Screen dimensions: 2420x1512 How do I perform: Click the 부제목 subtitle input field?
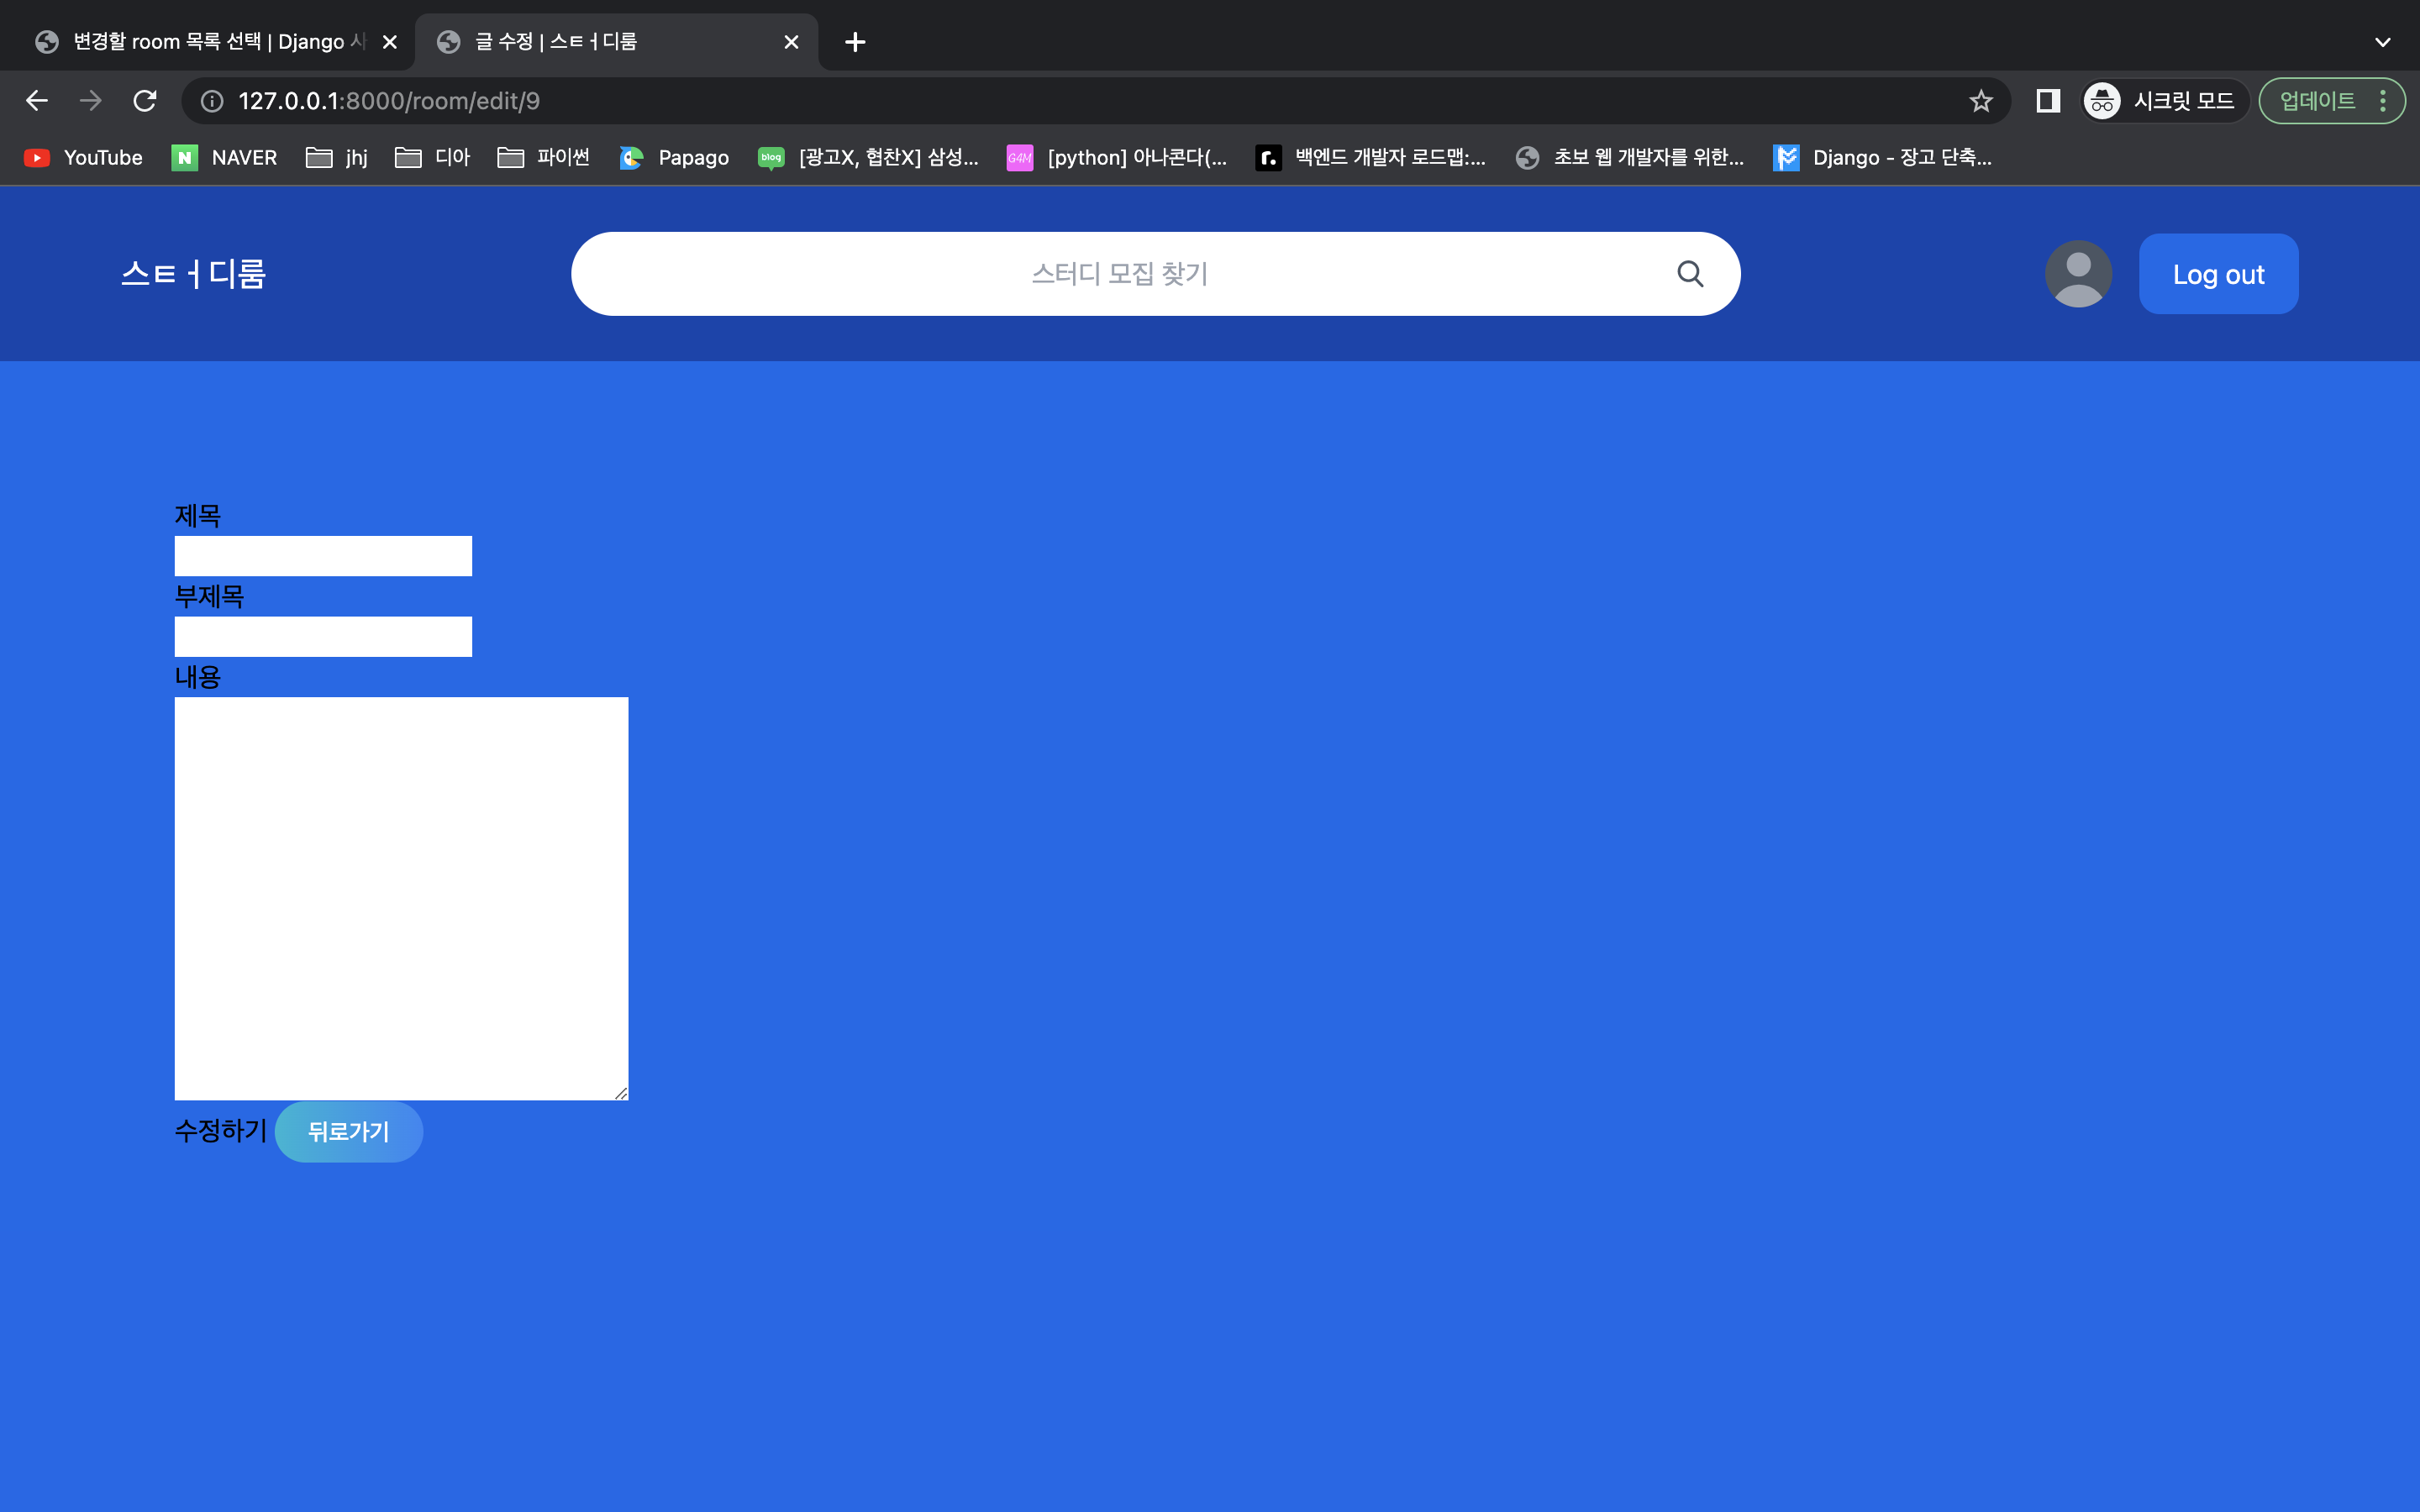pyautogui.click(x=323, y=637)
